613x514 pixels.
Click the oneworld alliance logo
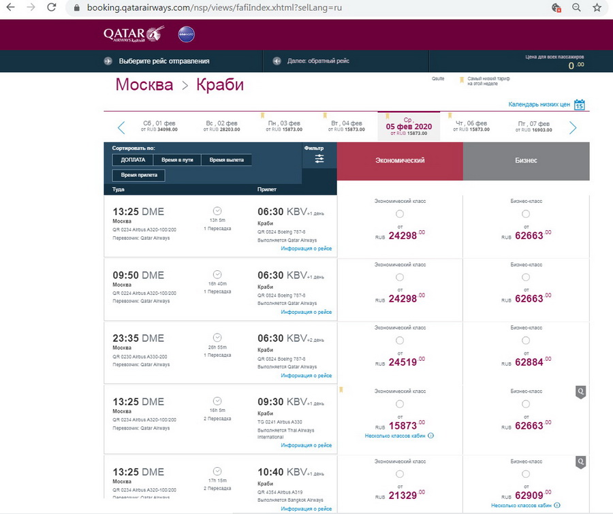(186, 34)
